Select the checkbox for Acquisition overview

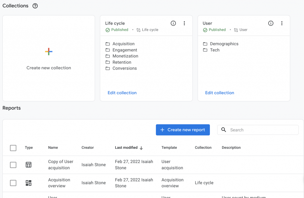tap(13, 183)
